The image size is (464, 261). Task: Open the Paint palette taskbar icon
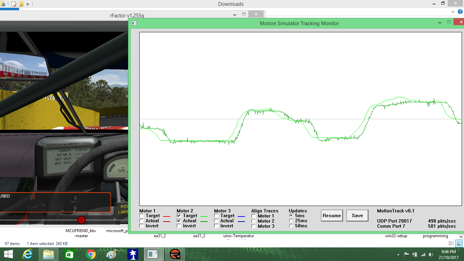[111, 254]
